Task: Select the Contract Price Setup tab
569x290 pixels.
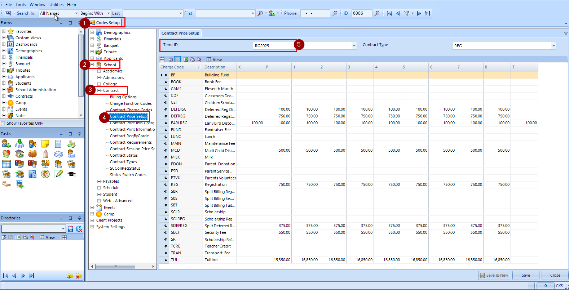Action: 180,33
